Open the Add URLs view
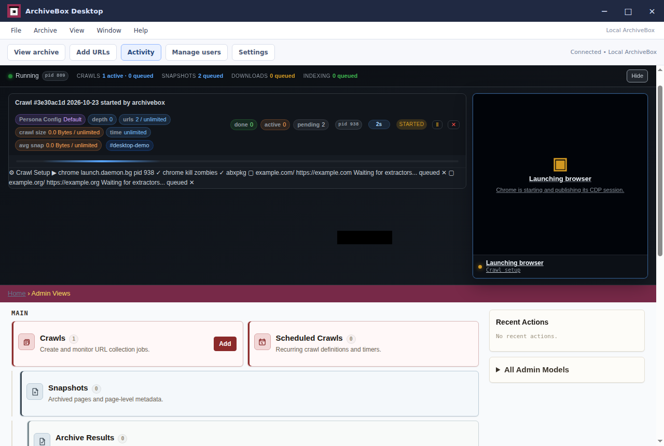 pos(93,52)
